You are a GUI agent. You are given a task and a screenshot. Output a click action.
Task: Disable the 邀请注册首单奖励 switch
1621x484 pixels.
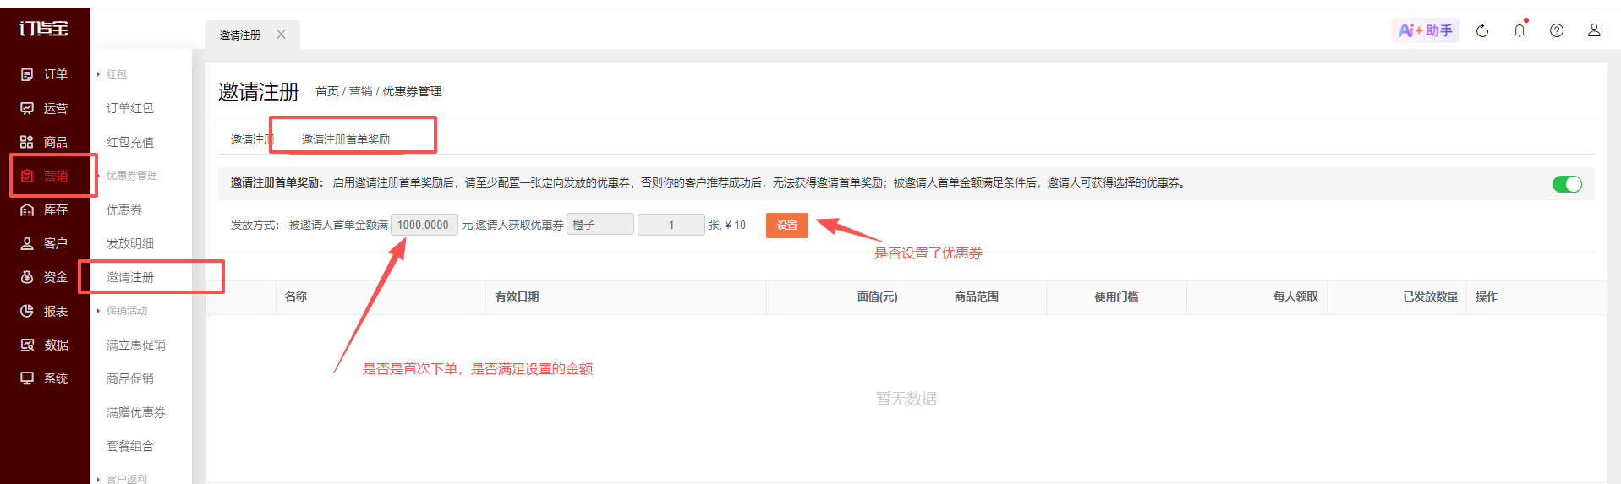[x=1567, y=184]
